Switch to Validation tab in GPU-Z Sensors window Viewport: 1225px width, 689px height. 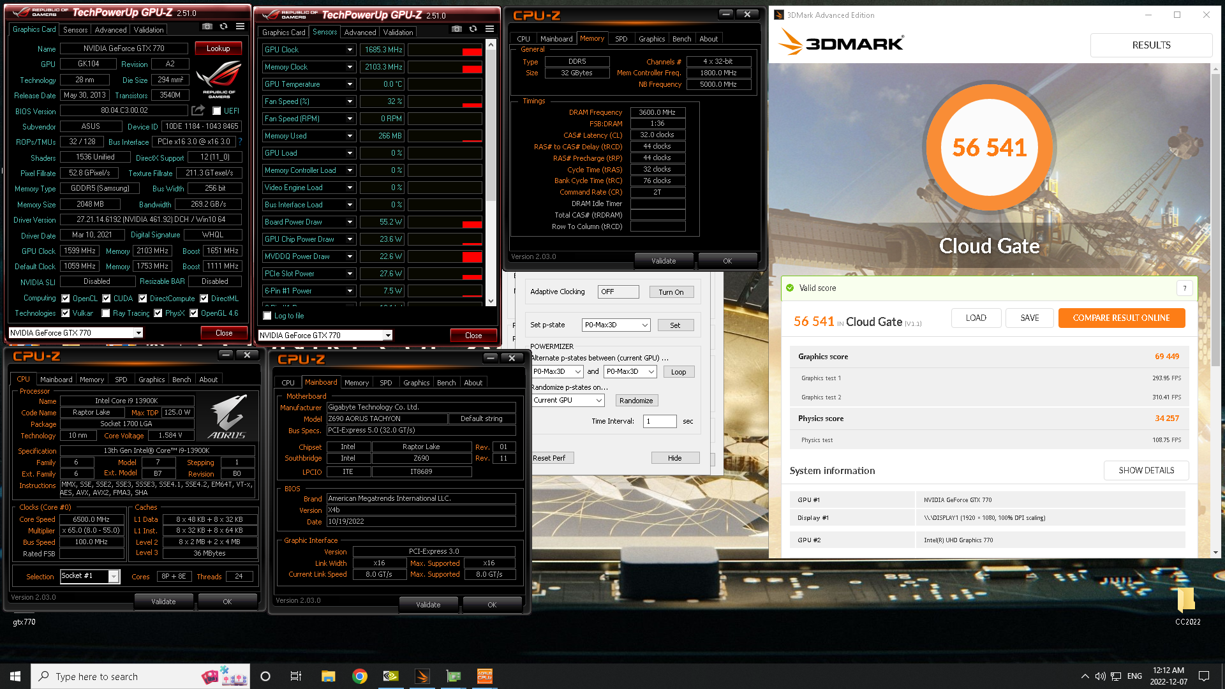coord(398,33)
